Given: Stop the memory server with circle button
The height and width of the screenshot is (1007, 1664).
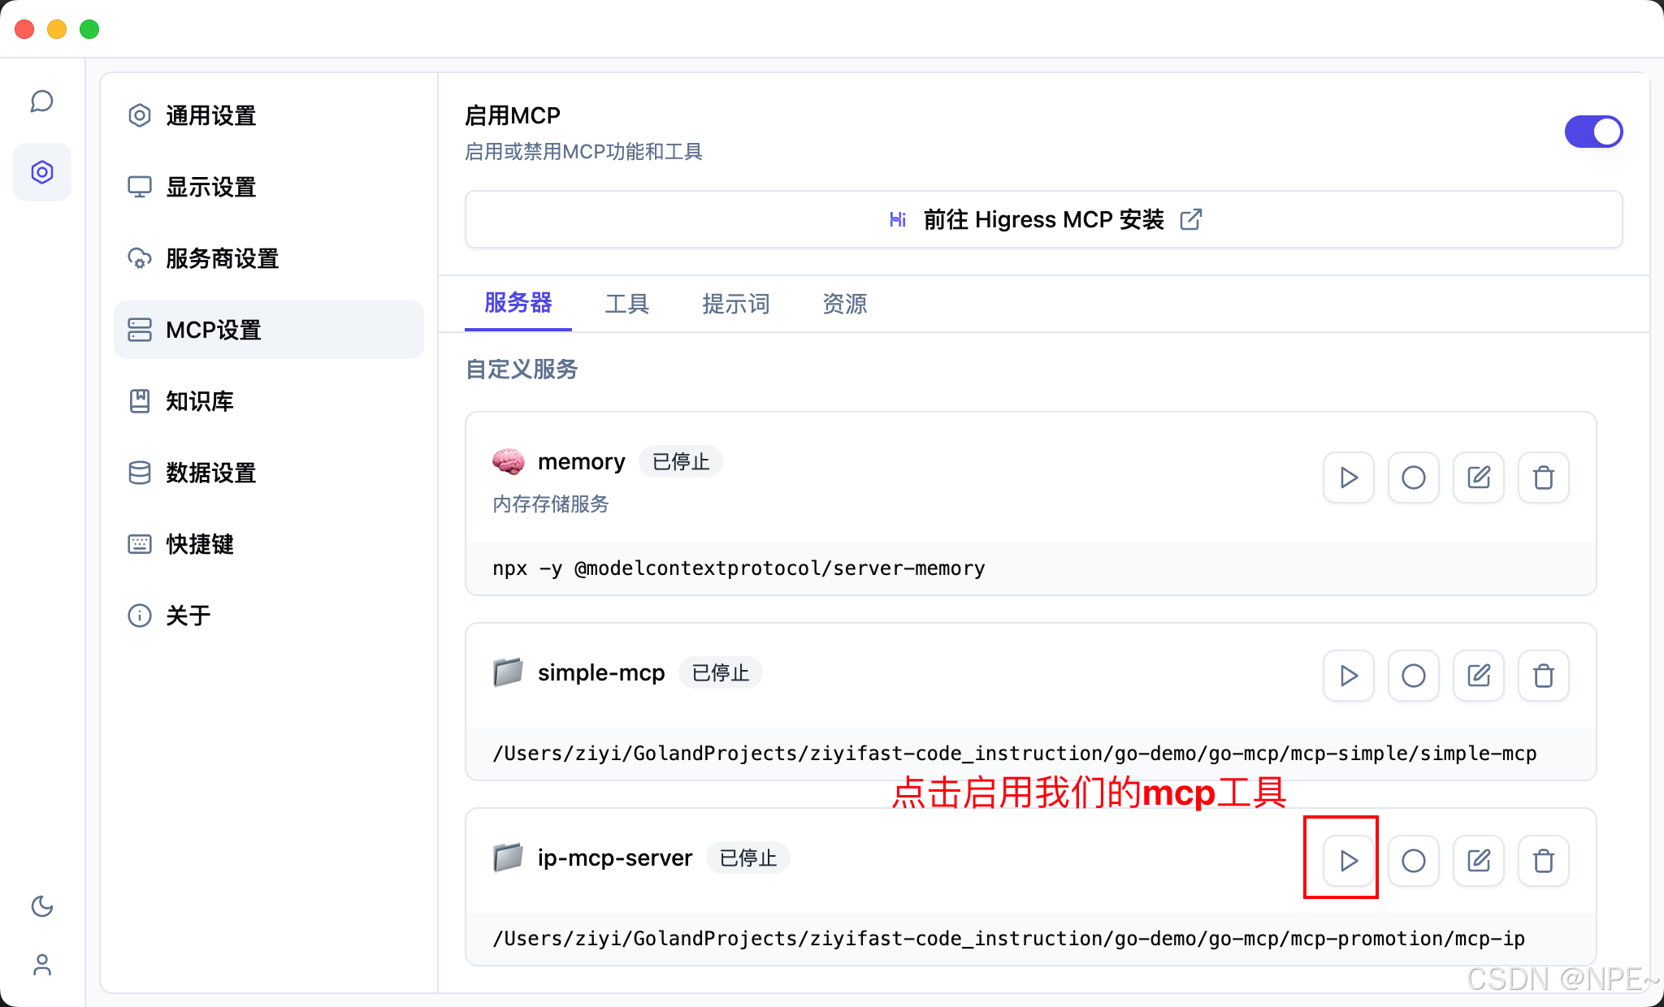Looking at the screenshot, I should click(x=1413, y=478).
